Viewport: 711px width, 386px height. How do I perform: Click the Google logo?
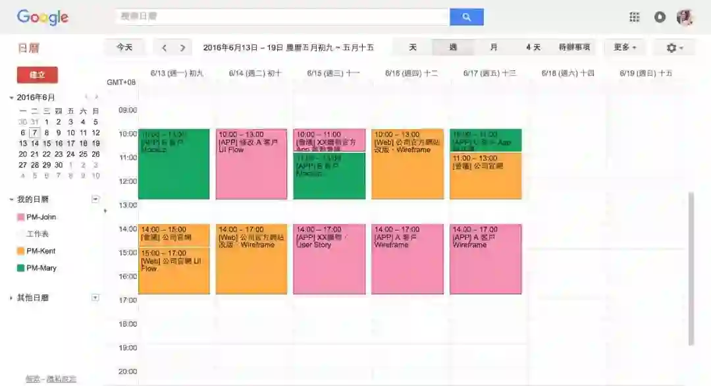tap(43, 17)
